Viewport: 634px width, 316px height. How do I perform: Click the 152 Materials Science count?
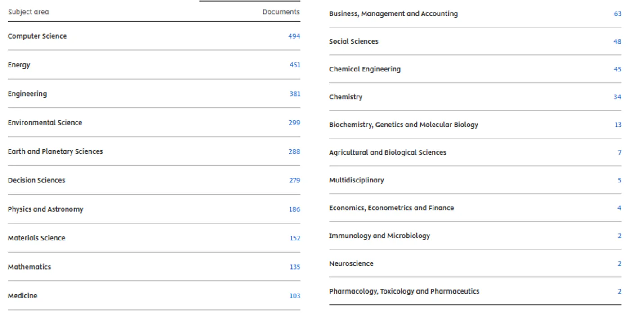point(295,238)
